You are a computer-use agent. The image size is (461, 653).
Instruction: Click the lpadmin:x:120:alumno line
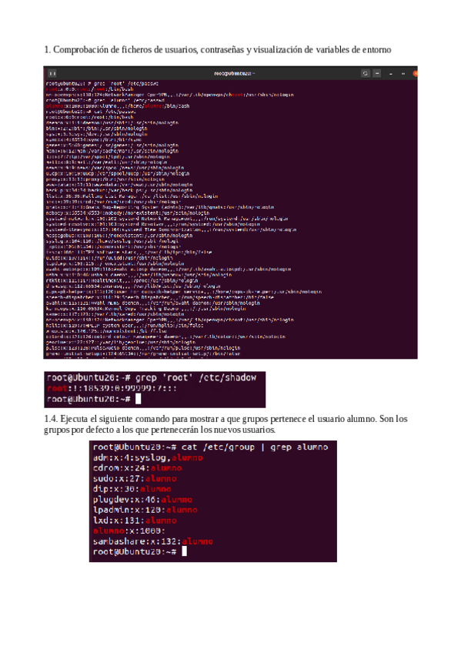click(x=145, y=510)
